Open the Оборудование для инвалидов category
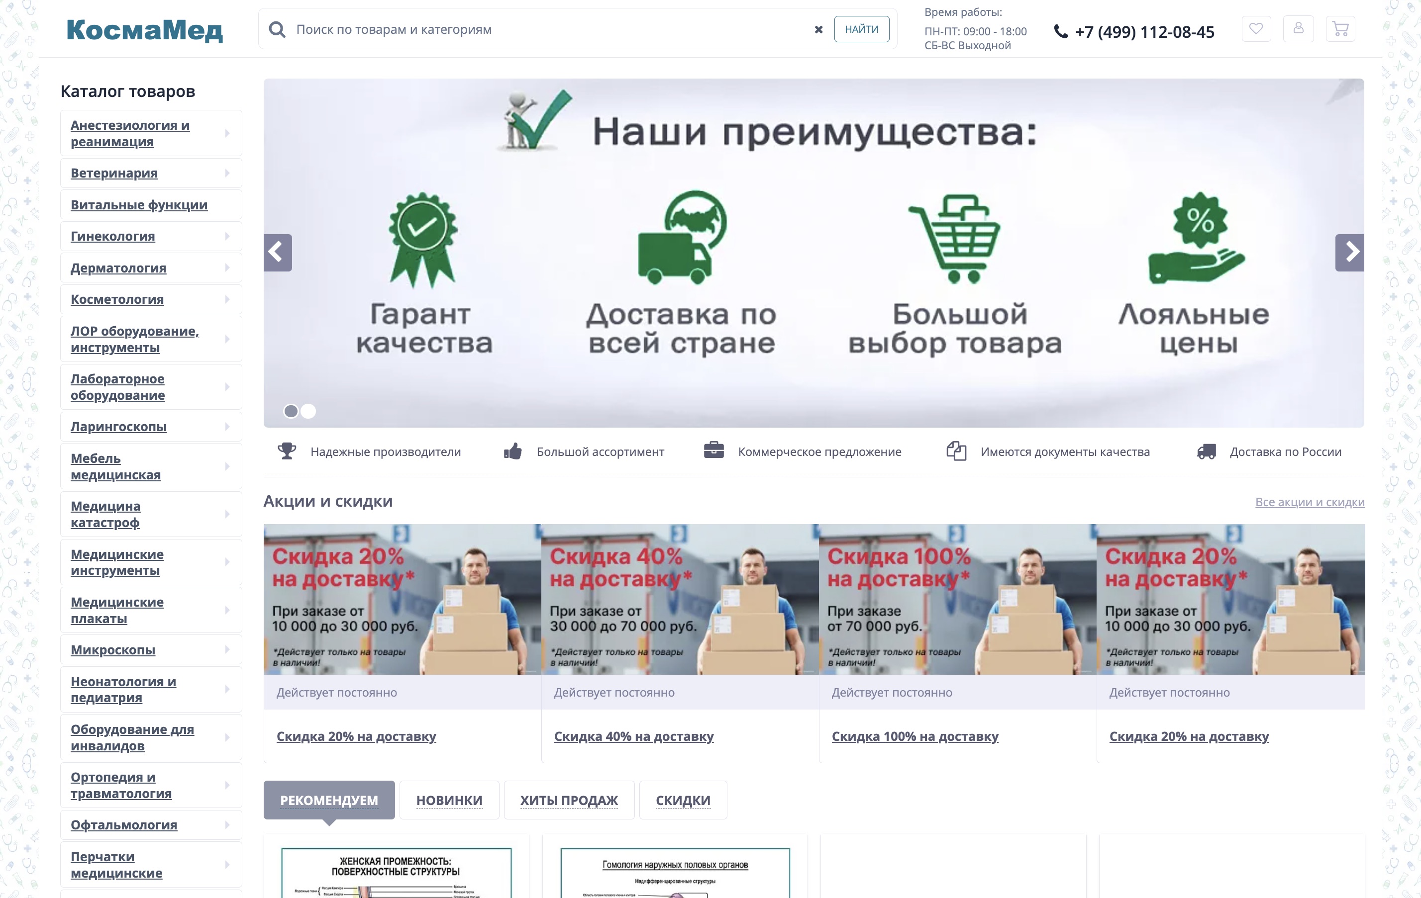The width and height of the screenshot is (1421, 898). (x=132, y=737)
